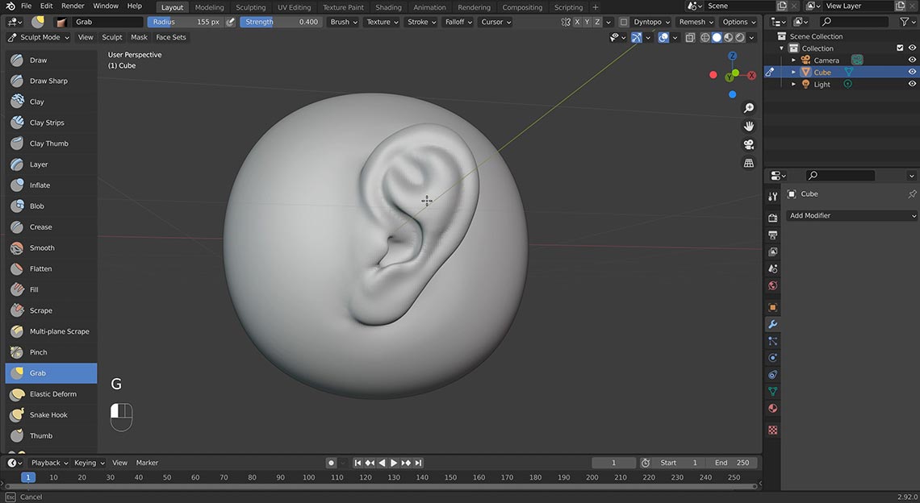
Task: Open the Sculpt Mode selector dropdown
Action: [39, 37]
